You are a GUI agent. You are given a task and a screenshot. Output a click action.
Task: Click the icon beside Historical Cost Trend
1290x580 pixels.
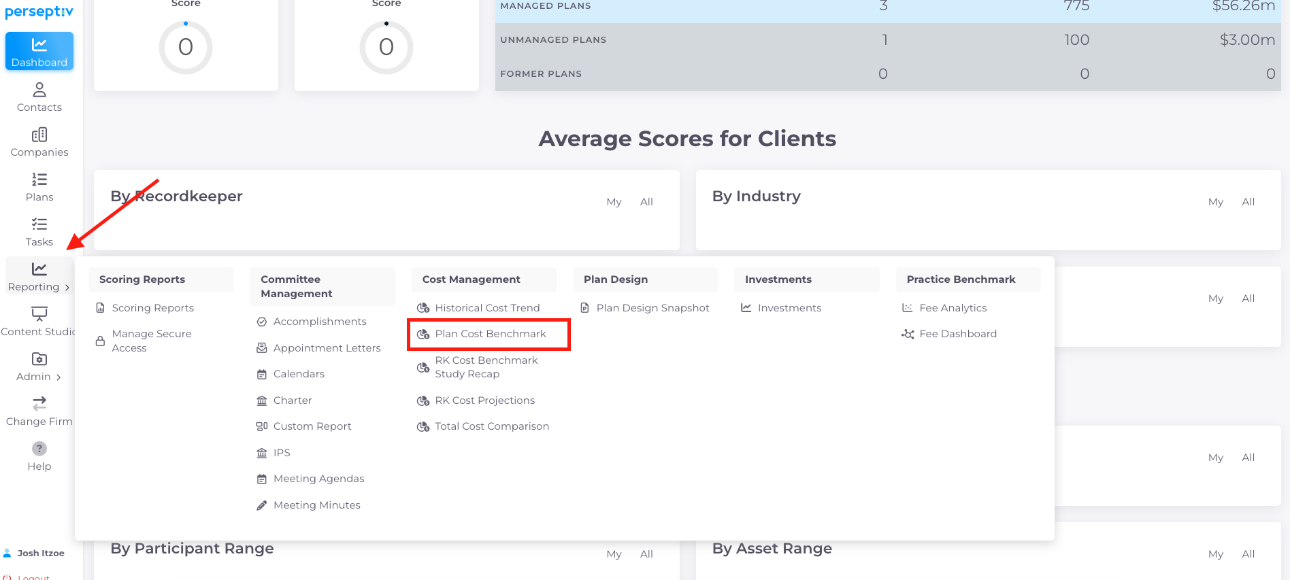423,308
